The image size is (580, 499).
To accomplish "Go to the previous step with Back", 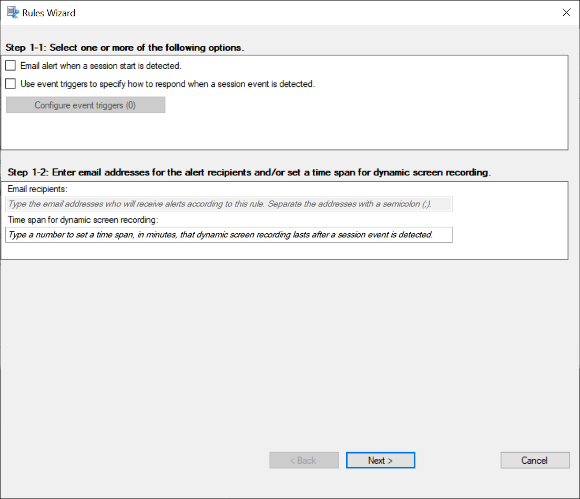I will coord(304,461).
